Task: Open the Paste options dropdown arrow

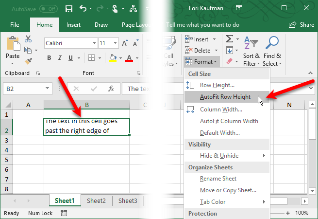Action: point(12,64)
